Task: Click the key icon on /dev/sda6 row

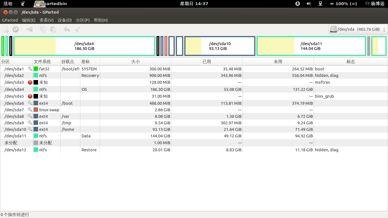Action: (30, 103)
